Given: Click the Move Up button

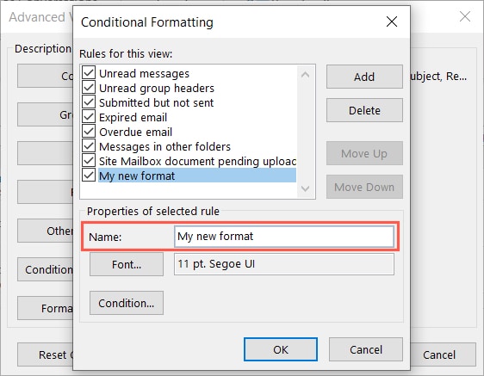Looking at the screenshot, I should coord(364,153).
